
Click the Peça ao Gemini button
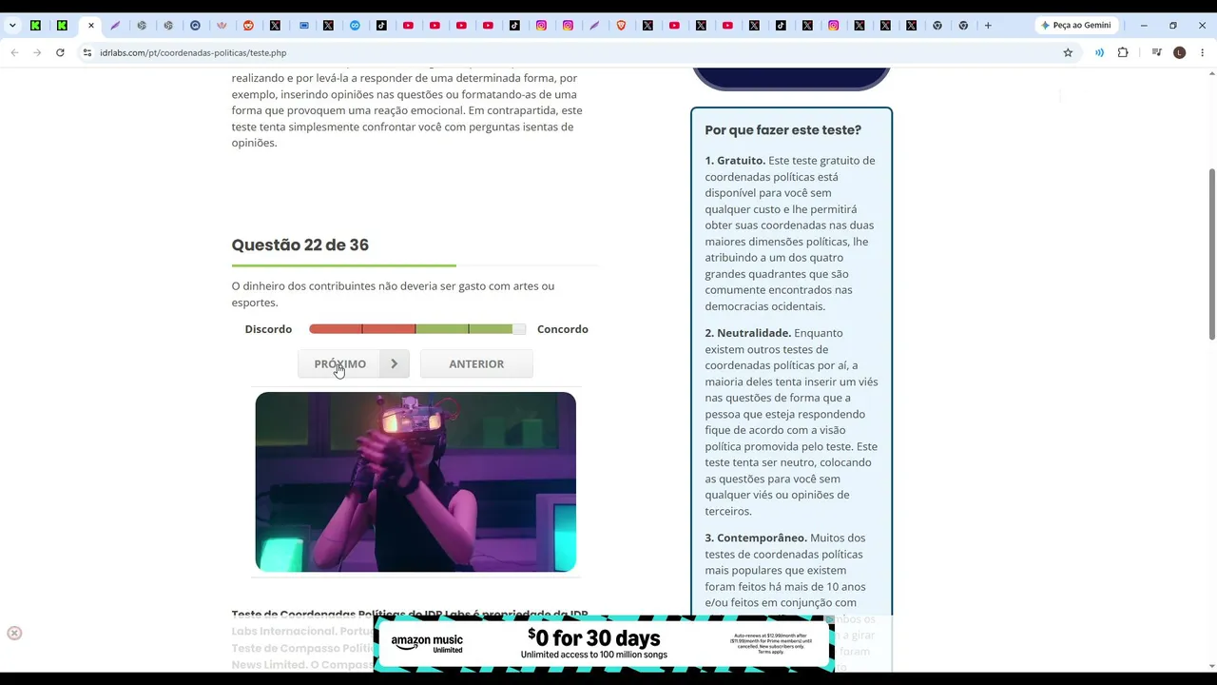click(1076, 26)
